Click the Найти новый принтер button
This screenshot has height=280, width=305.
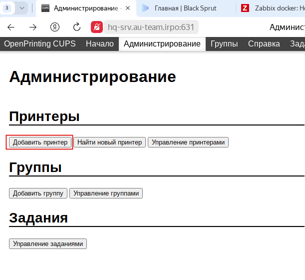pos(110,142)
